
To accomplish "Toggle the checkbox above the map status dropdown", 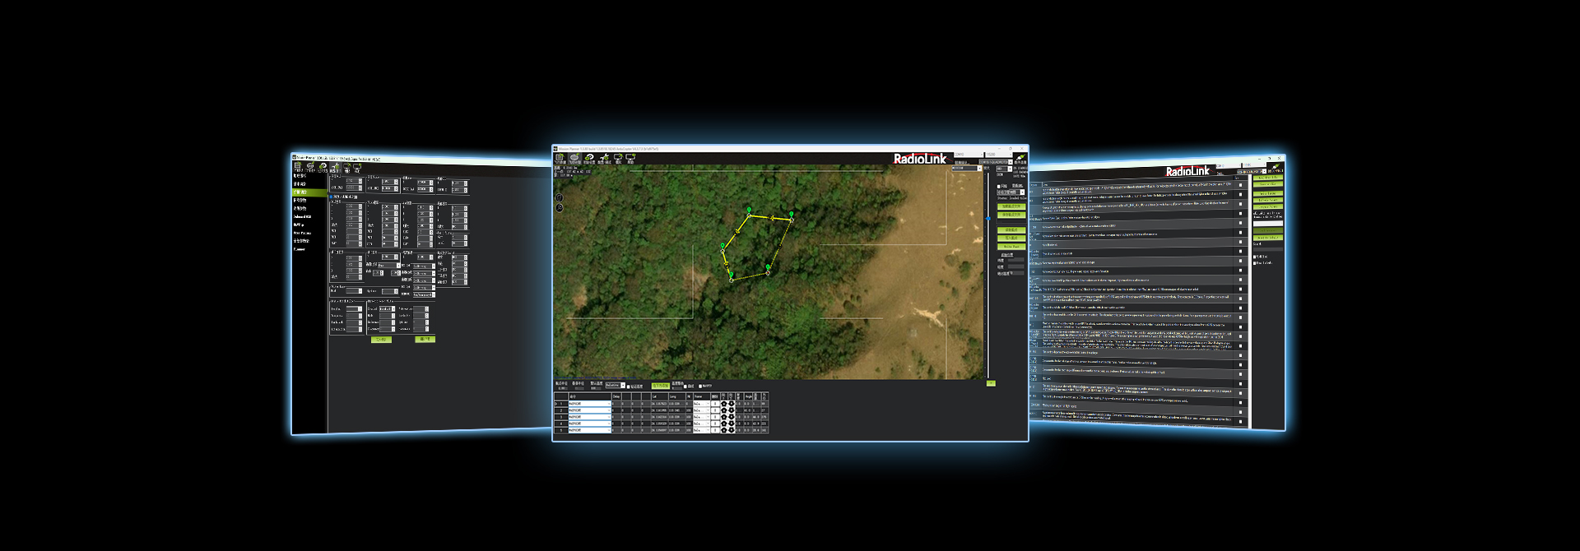I will (1000, 187).
